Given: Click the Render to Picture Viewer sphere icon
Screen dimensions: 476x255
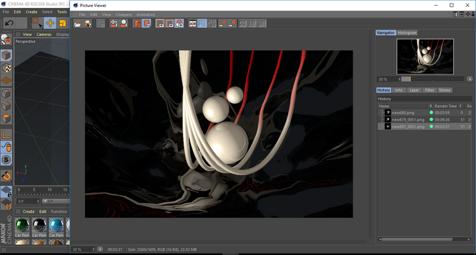Looking at the screenshot, I should (x=124, y=24).
